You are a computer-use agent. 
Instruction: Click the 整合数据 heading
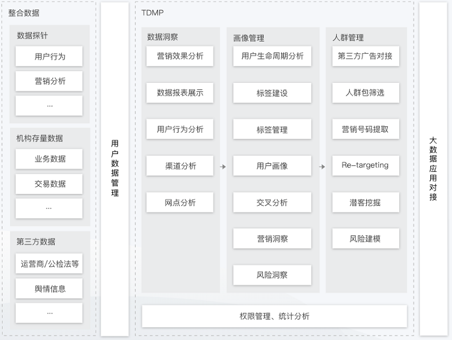[23, 13]
